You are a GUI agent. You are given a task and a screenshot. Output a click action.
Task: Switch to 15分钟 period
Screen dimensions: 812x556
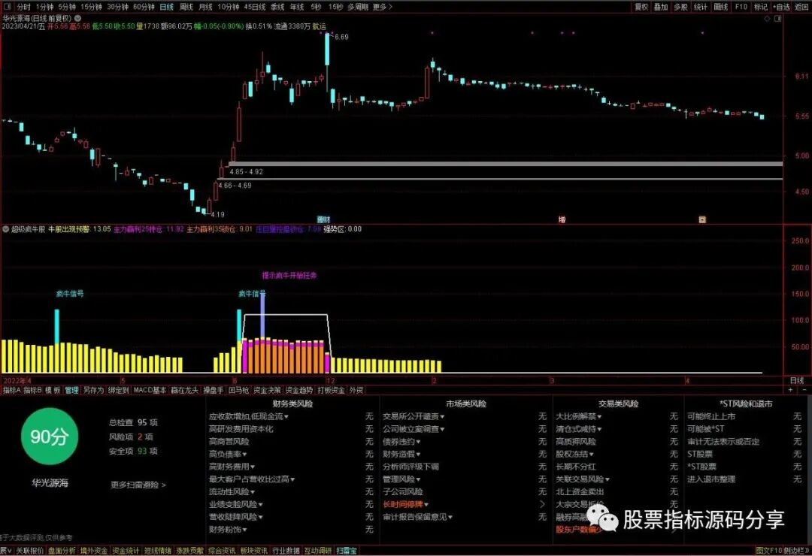(x=91, y=7)
